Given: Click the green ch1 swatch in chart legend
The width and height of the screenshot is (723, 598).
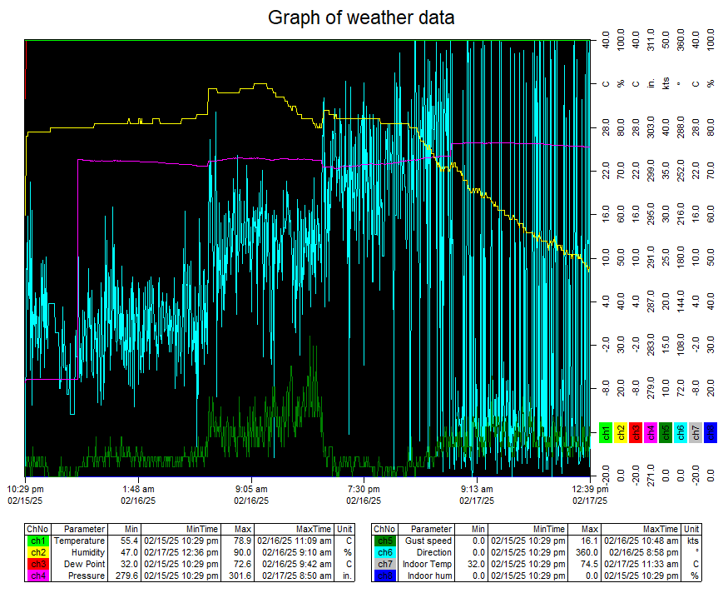Looking at the screenshot, I should tap(607, 432).
